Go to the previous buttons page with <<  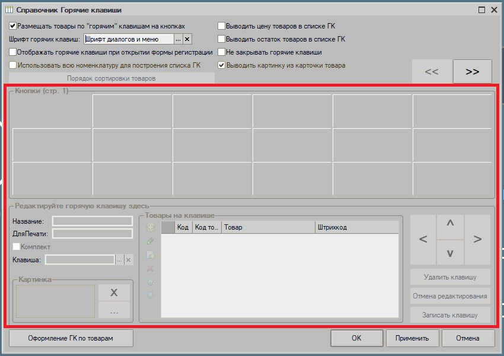[432, 71]
